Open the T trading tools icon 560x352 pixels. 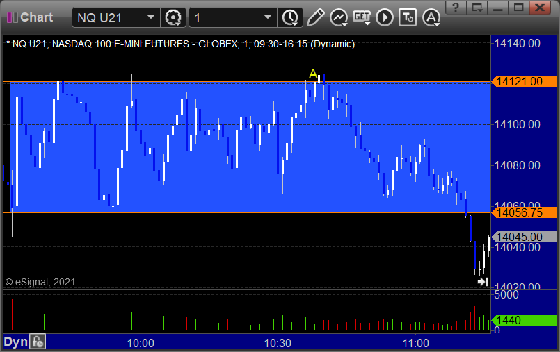pyautogui.click(x=408, y=17)
